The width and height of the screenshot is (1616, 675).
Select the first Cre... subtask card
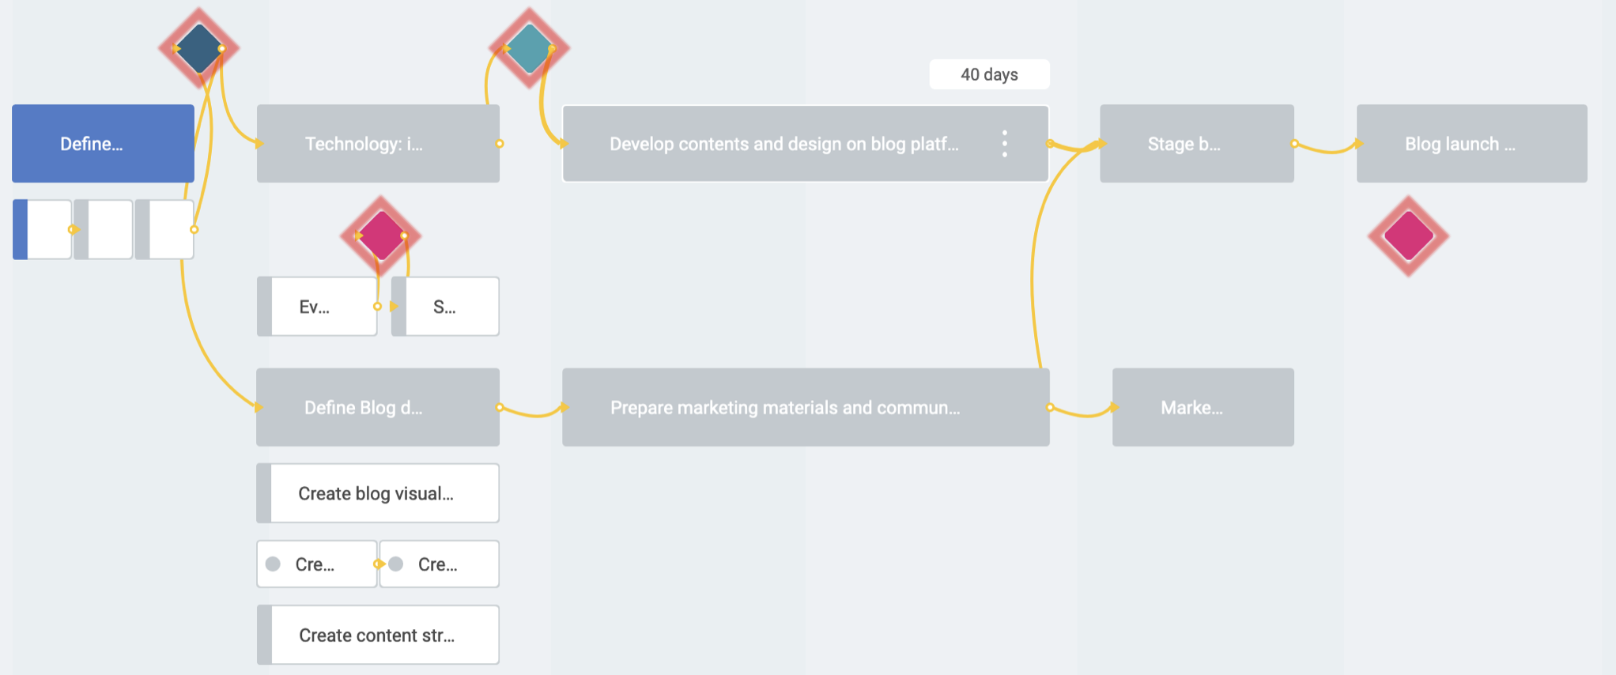[317, 564]
